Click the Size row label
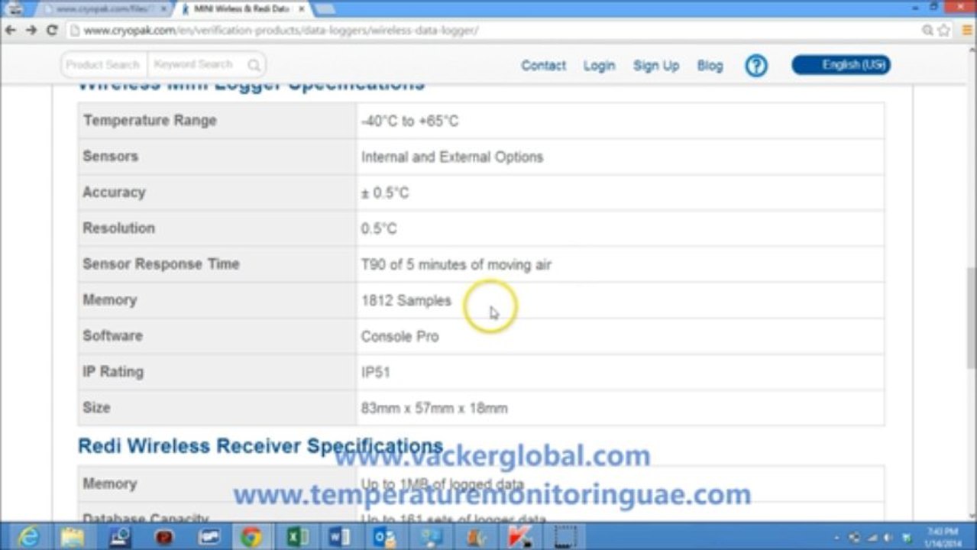Image resolution: width=977 pixels, height=550 pixels. click(96, 408)
